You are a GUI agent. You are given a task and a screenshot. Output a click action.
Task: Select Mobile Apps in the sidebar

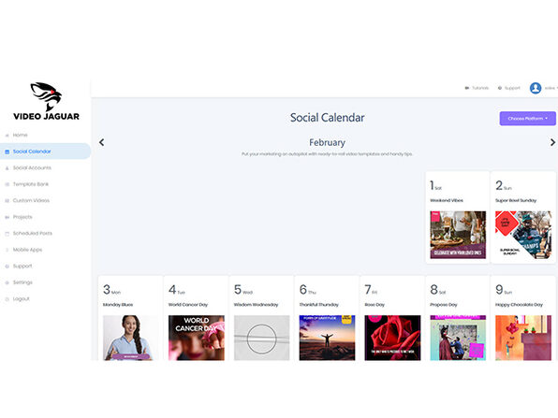(27, 250)
